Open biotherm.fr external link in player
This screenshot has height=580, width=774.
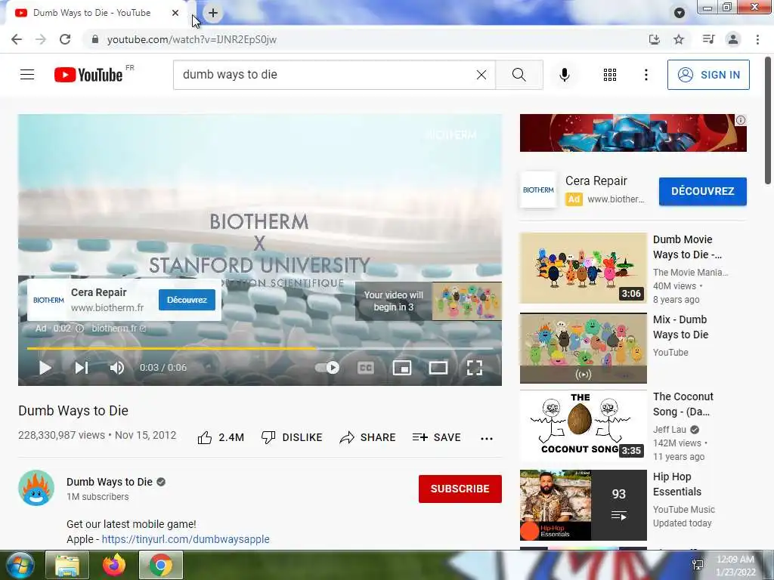point(119,329)
